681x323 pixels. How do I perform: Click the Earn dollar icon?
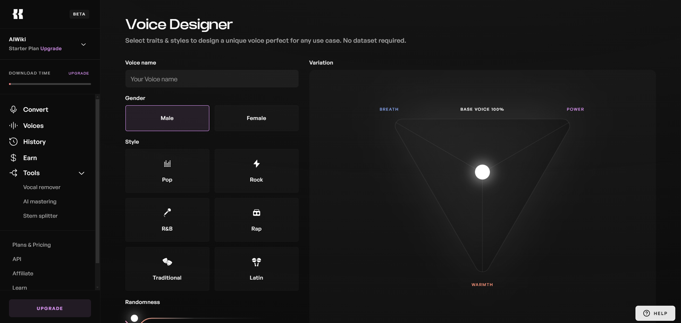click(x=14, y=158)
